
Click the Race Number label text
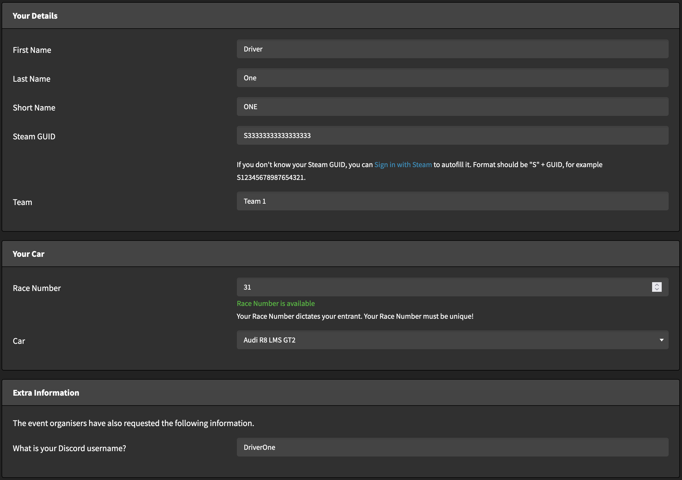[37, 288]
